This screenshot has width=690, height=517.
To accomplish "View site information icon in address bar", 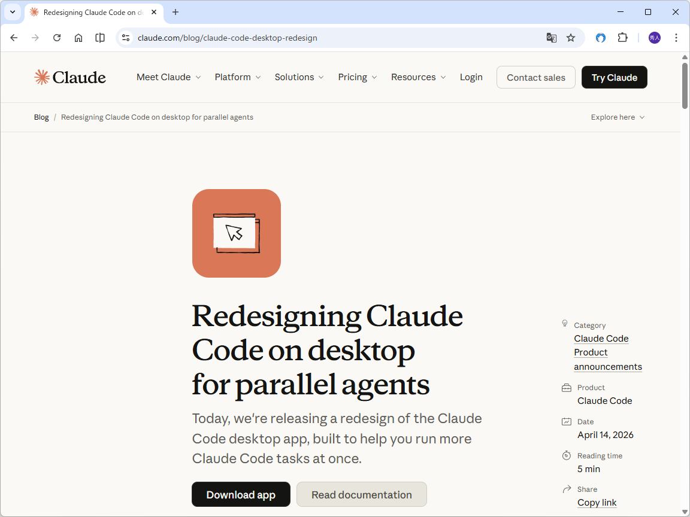I will point(126,38).
